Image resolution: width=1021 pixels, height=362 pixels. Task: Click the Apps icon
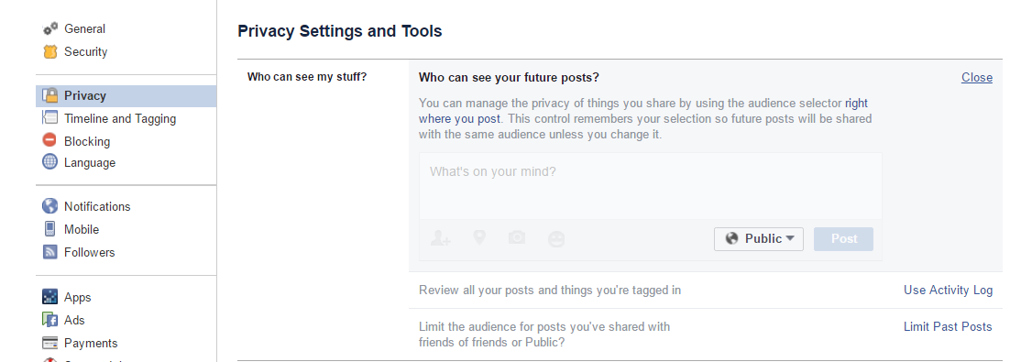[50, 297]
